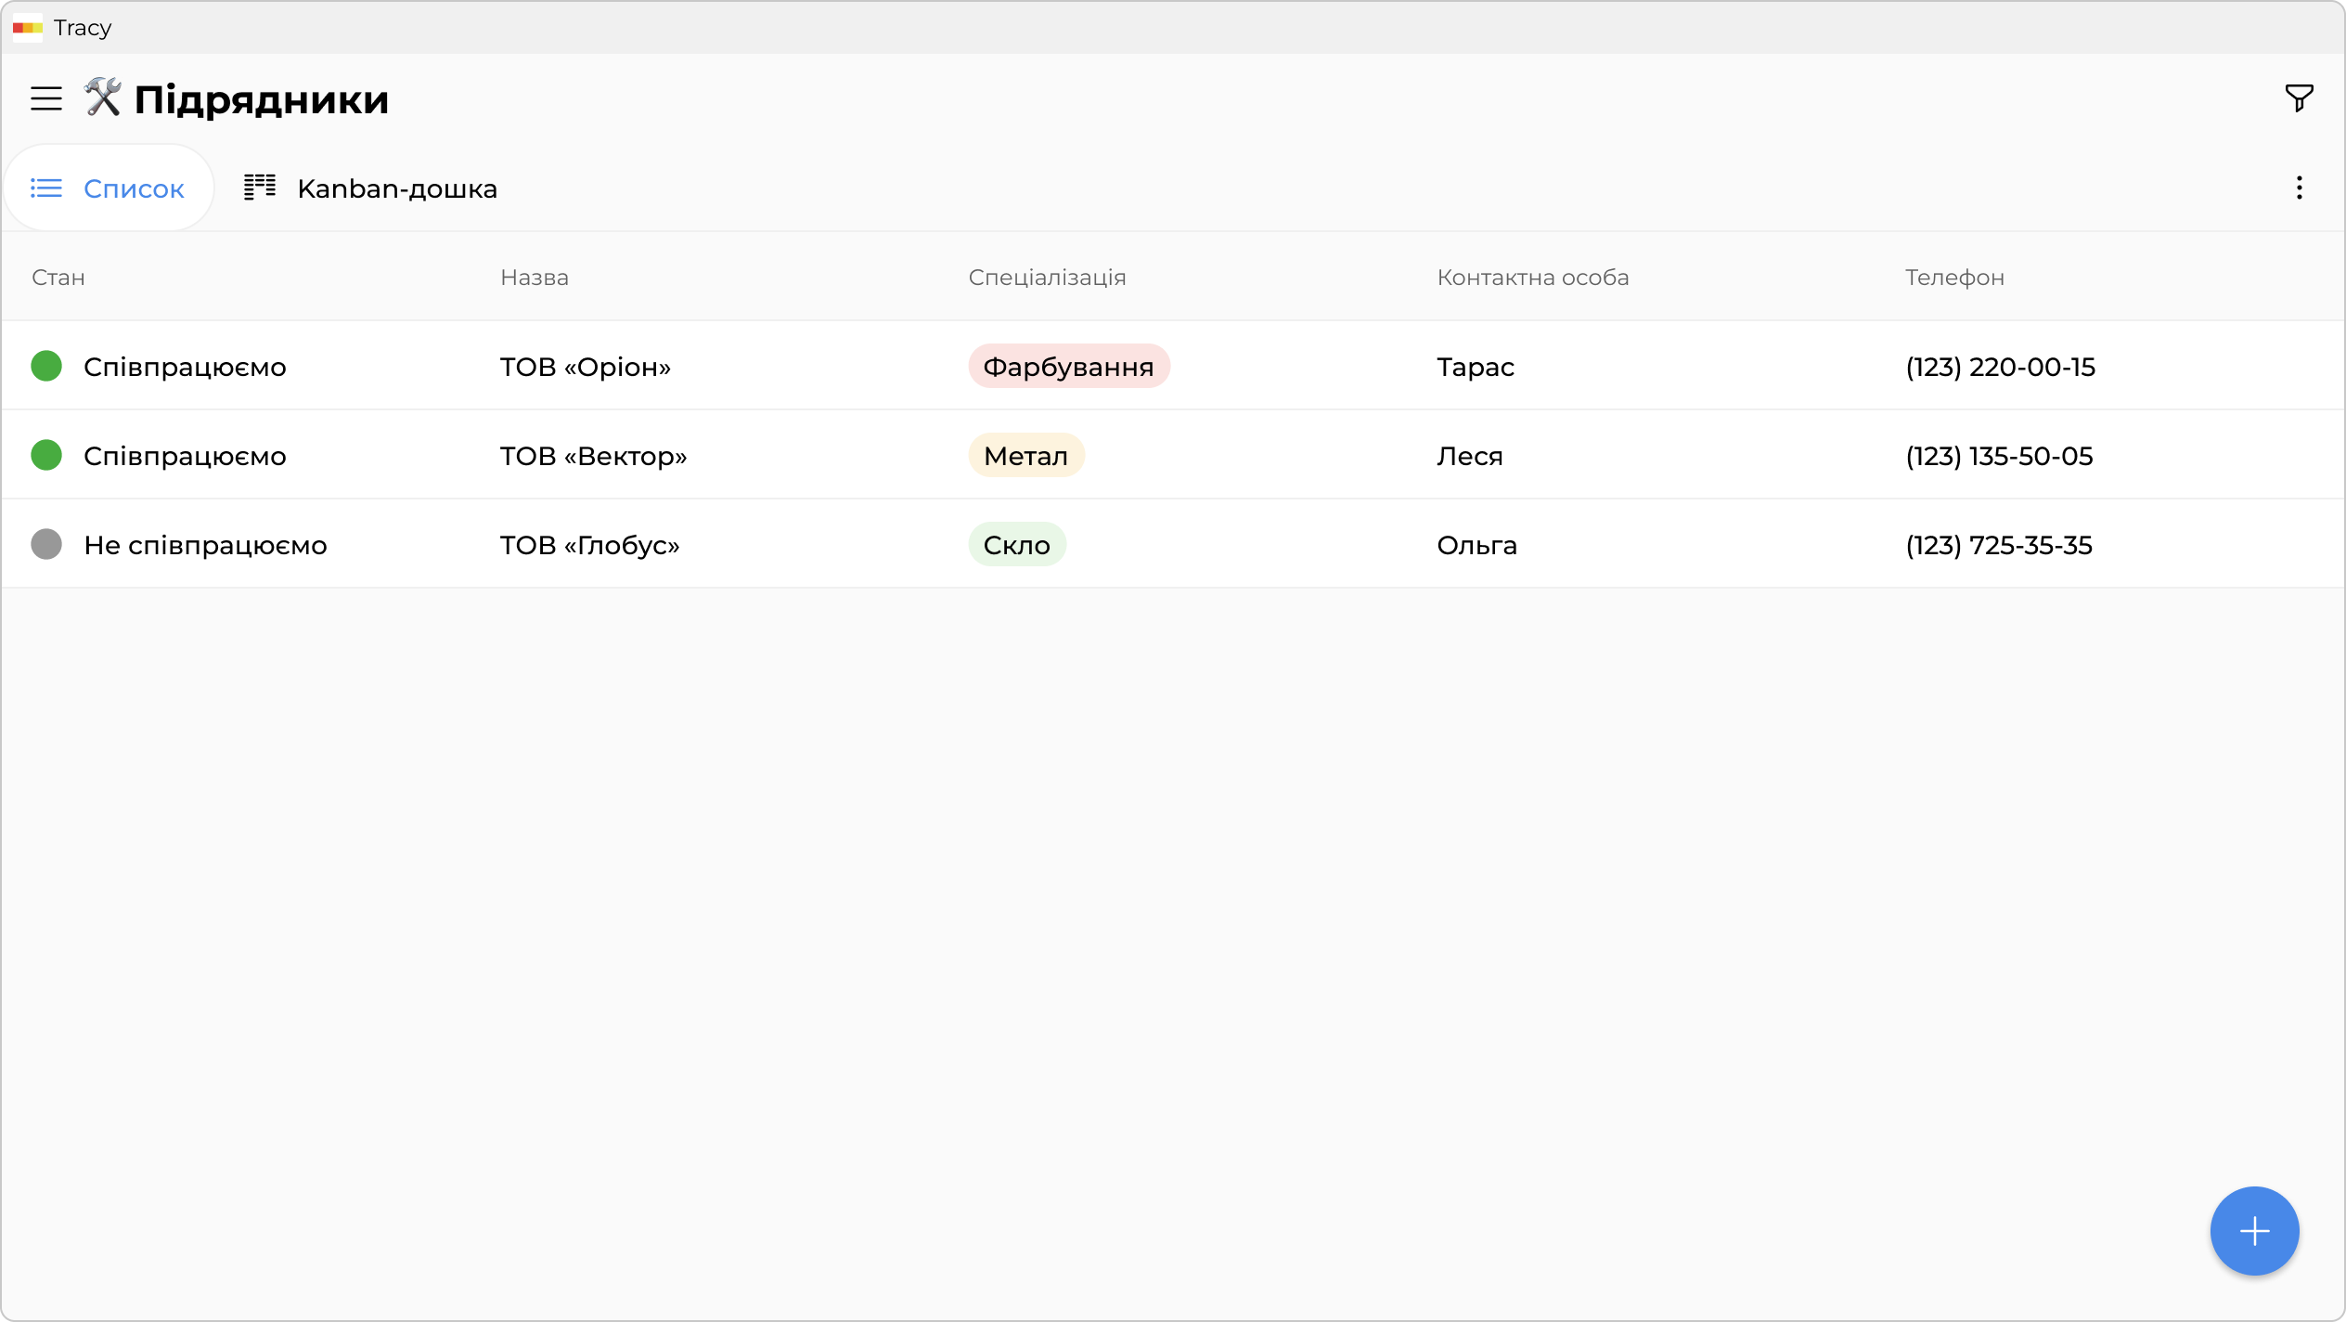Click the filter funnel icon
This screenshot has width=2346, height=1322.
[2299, 97]
